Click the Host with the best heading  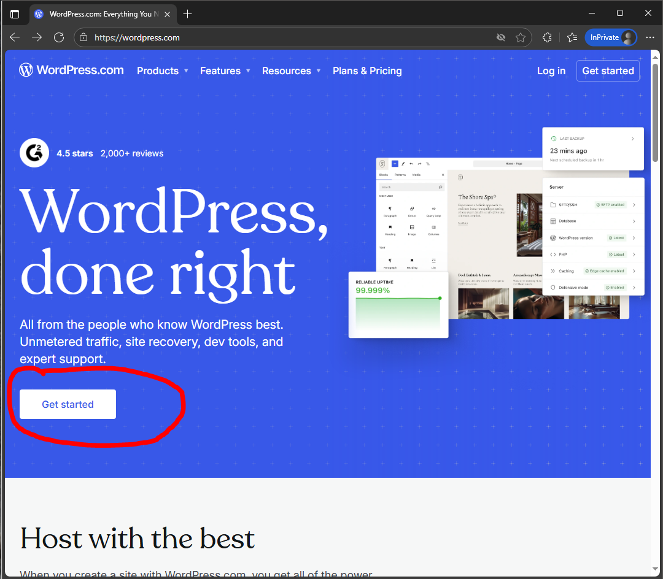pos(138,539)
